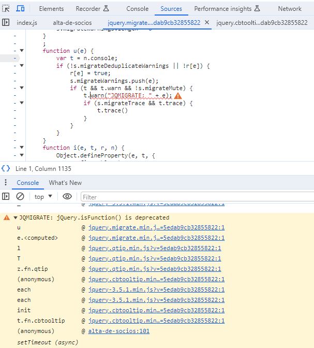This screenshot has width=314, height=348.
Task: Switch to the alta-de-socios file tab
Action: click(x=72, y=23)
